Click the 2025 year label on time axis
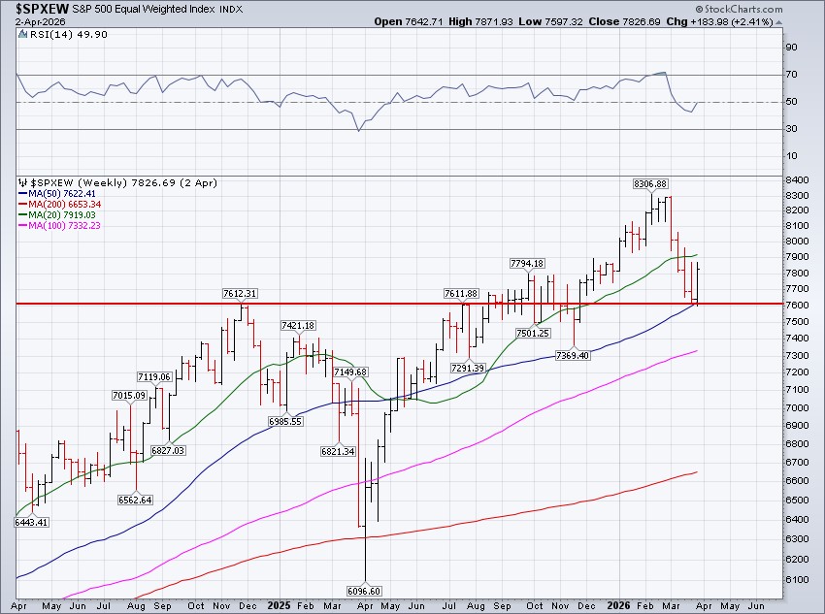This screenshot has height=614, width=825. coord(278,603)
